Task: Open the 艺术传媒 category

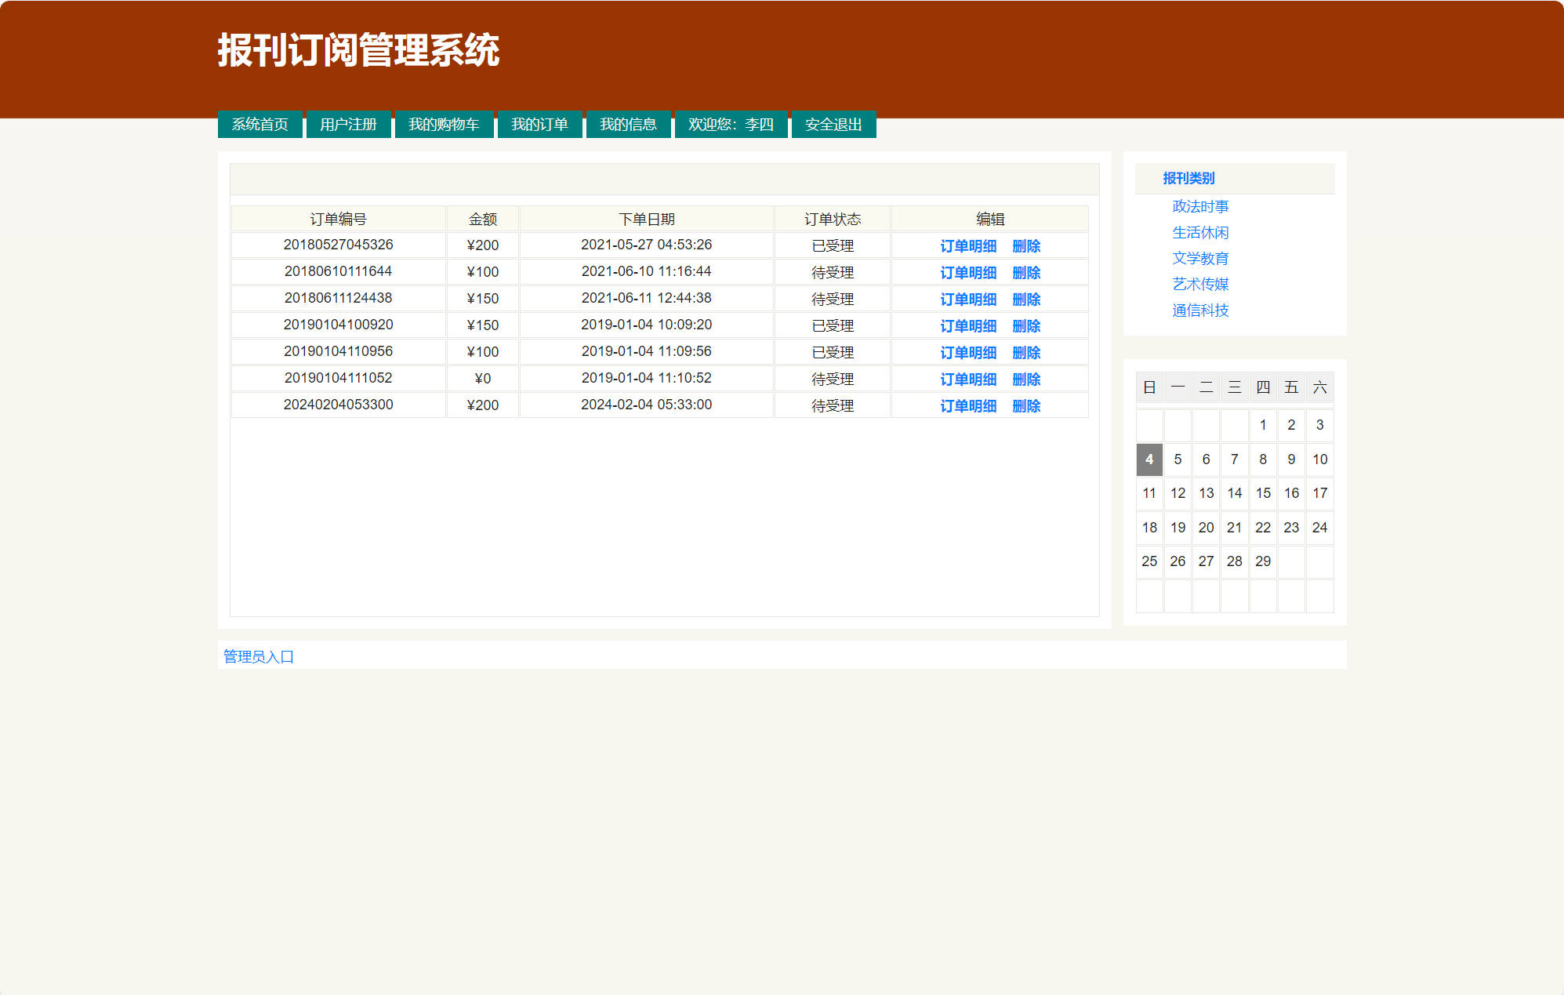Action: pos(1199,284)
